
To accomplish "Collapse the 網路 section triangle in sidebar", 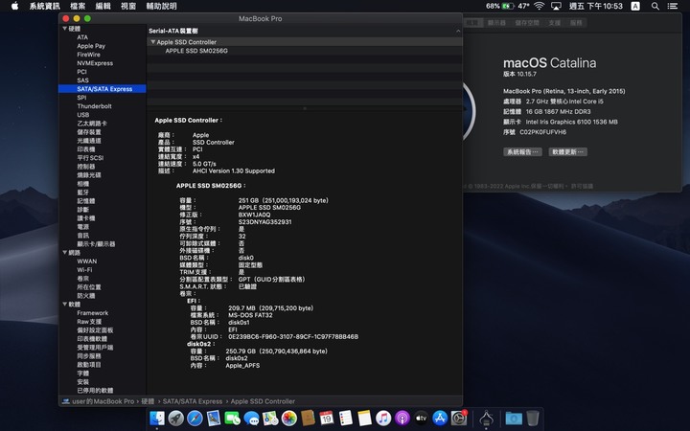I will point(65,253).
